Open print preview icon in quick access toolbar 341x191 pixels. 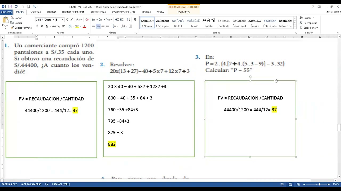click(29, 7)
